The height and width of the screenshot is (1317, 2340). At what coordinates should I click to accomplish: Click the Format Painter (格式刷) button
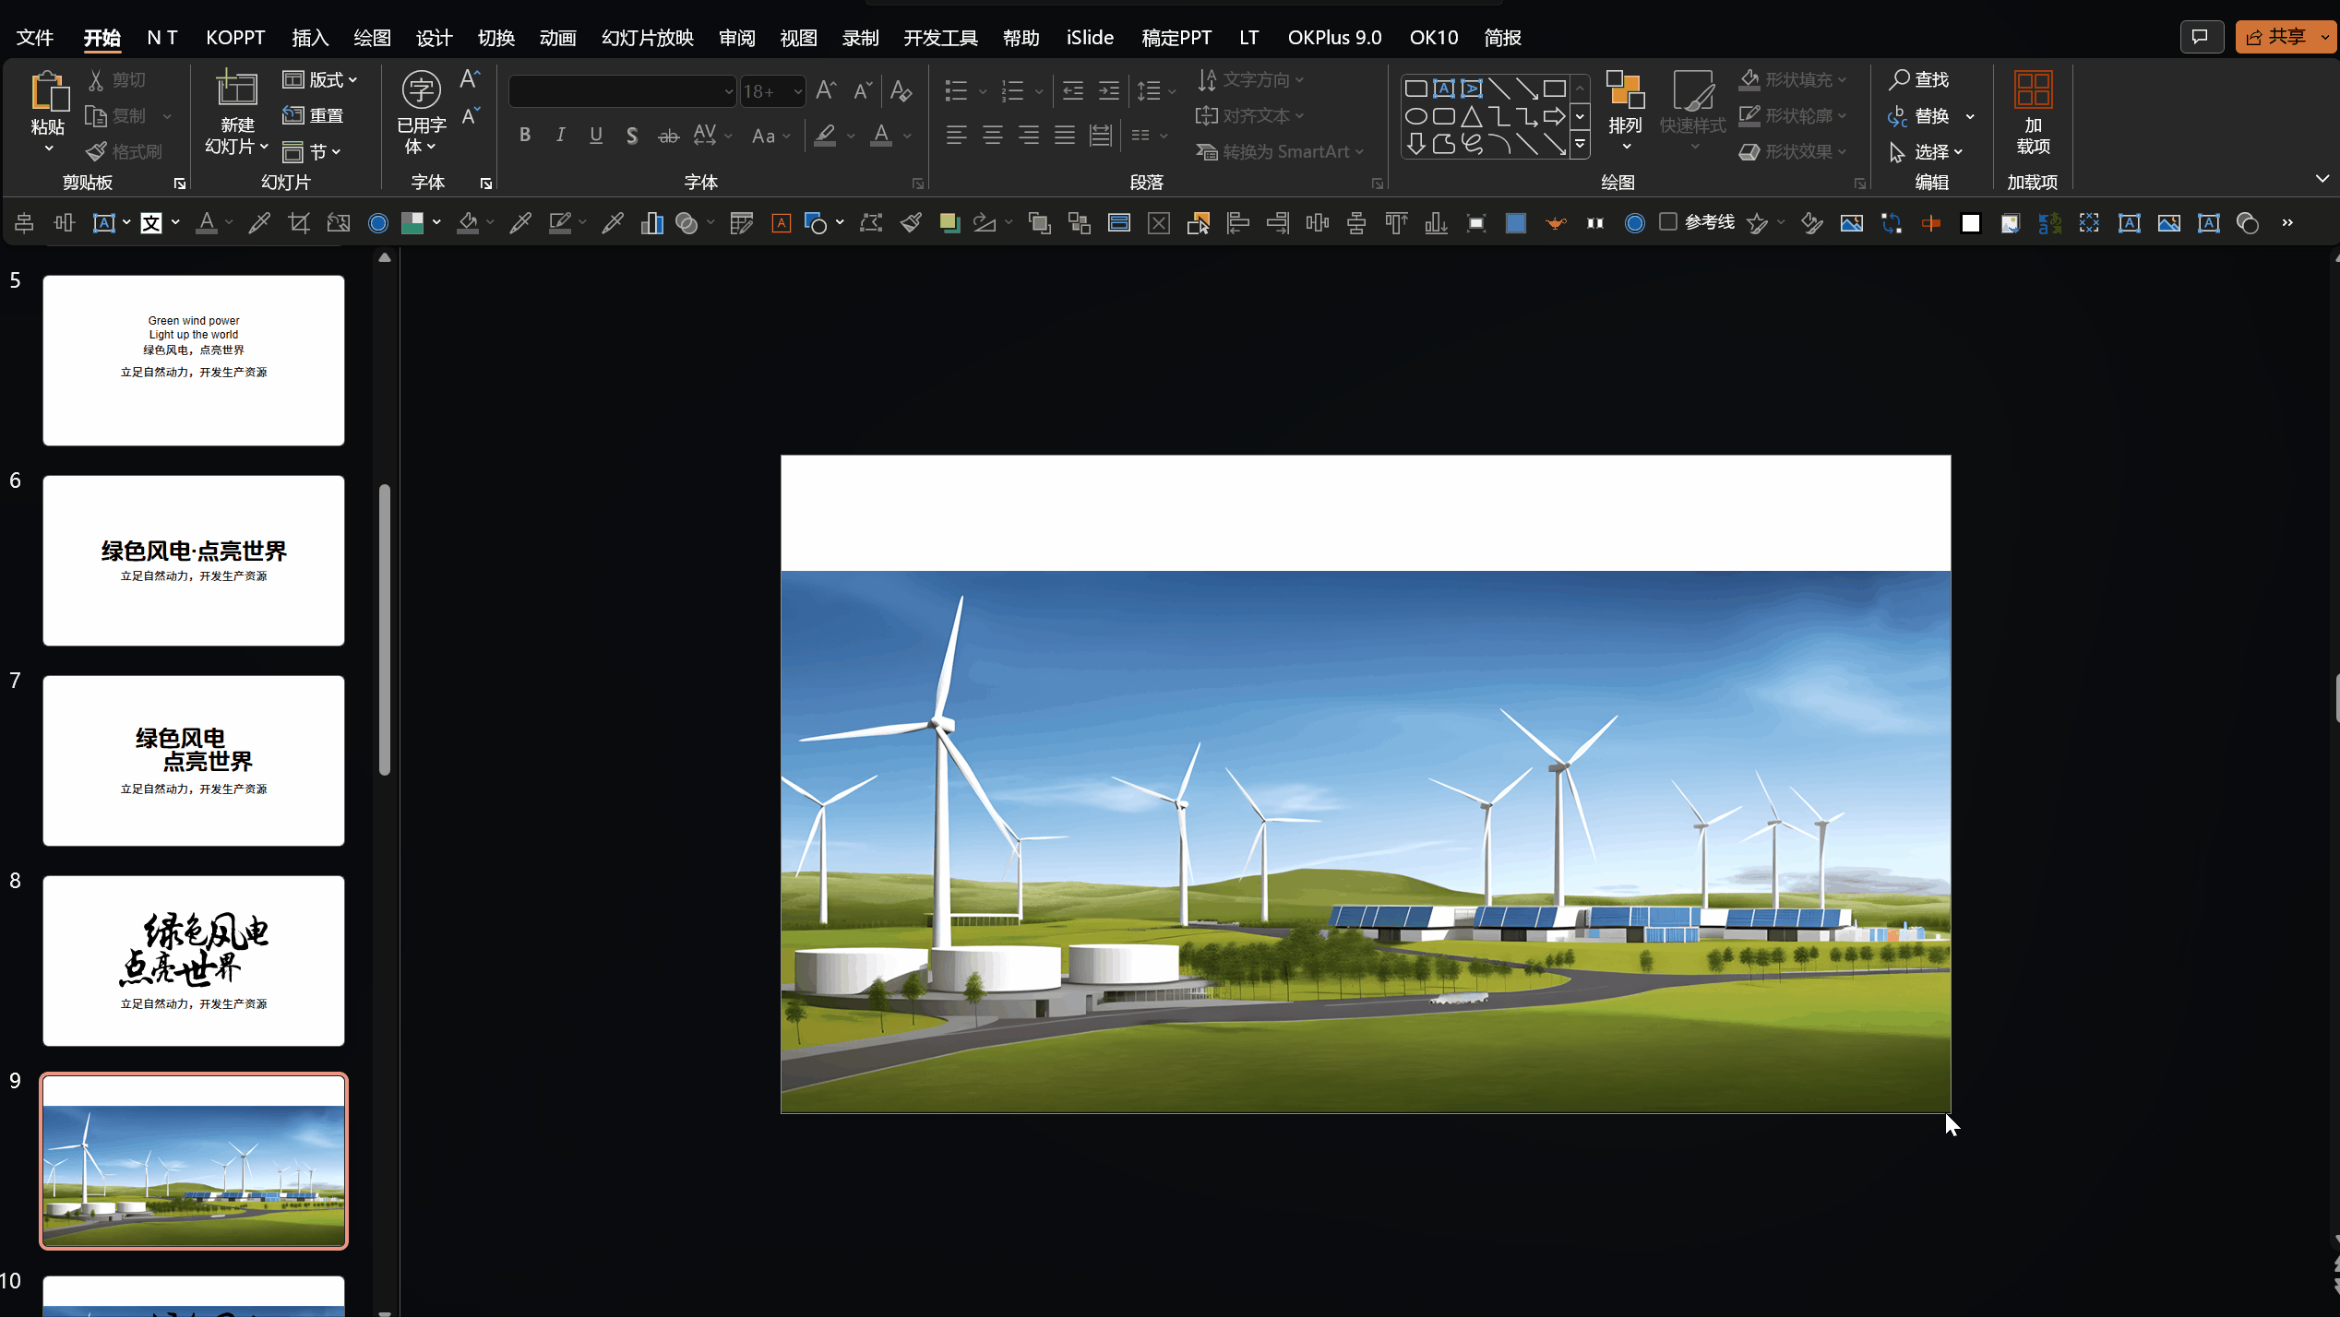(125, 151)
